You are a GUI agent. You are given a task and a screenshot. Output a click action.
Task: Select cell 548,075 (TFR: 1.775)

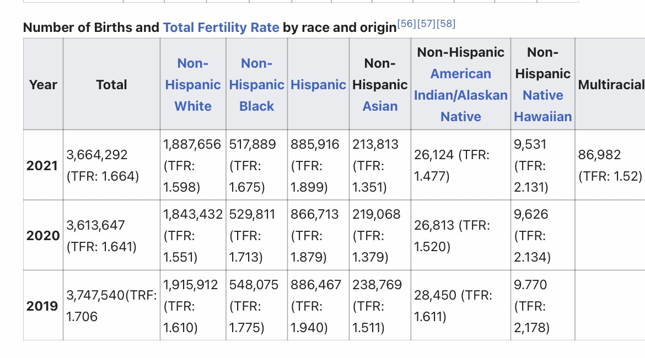pos(257,306)
